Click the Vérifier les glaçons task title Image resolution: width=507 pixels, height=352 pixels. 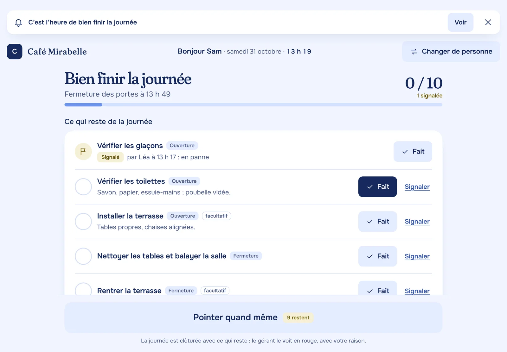(130, 146)
